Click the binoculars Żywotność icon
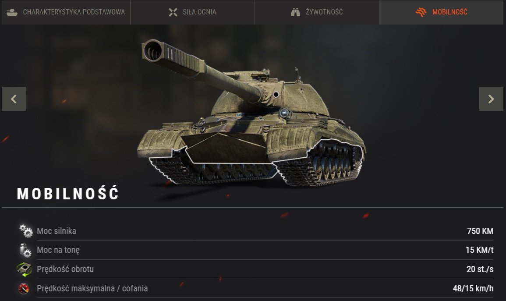 295,12
